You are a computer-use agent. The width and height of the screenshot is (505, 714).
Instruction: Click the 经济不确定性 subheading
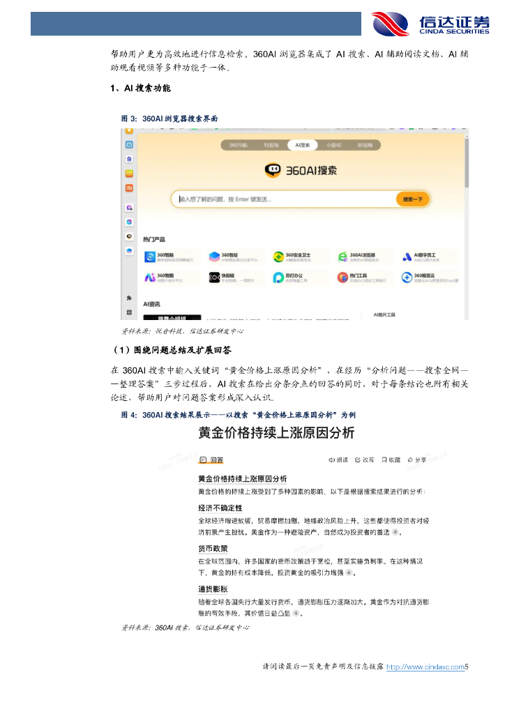tap(220, 508)
